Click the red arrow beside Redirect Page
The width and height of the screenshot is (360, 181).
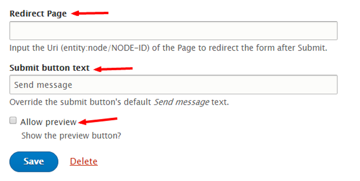pyautogui.click(x=90, y=13)
